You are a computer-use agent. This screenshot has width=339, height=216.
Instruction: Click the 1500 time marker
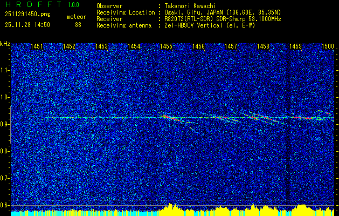328,46
